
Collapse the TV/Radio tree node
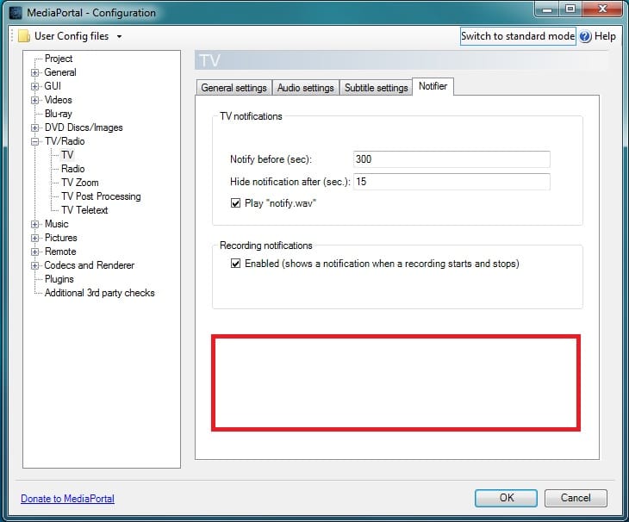point(35,141)
